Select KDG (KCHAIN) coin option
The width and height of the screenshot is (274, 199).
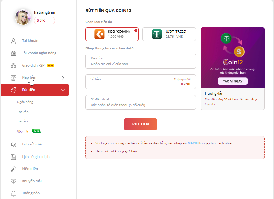coord(112,34)
